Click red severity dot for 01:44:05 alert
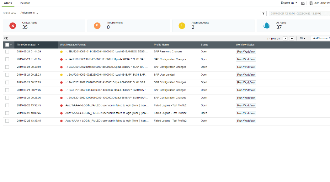 click(x=61, y=59)
